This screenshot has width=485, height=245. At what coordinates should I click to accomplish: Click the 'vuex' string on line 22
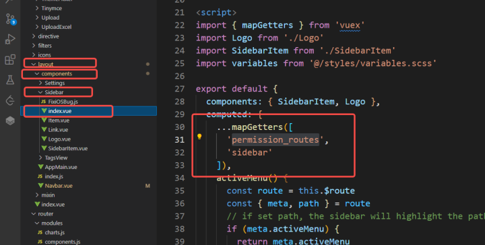tap(350, 25)
